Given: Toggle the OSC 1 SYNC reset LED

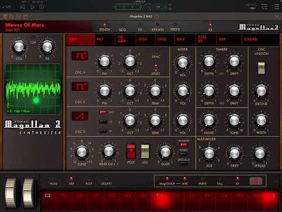Looking at the screenshot, I should [156, 65].
